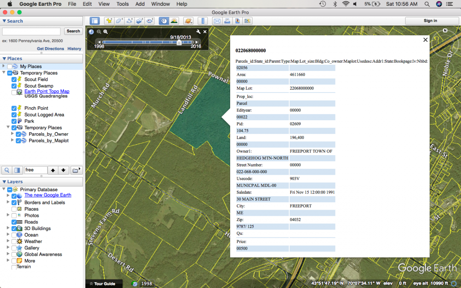Select the Add Image Overlay tool
This screenshot has width=461, height=288.
(139, 21)
